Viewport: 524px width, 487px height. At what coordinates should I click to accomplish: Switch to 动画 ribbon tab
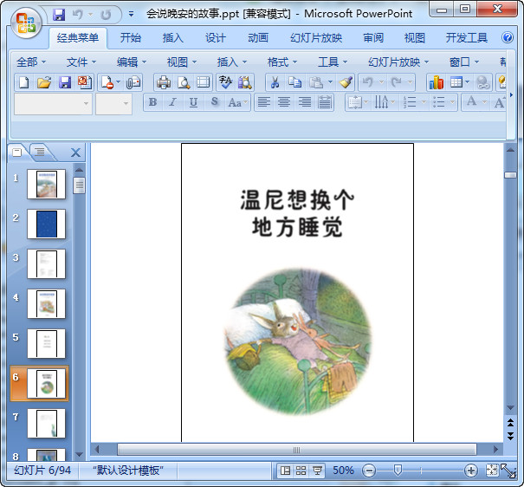(x=257, y=38)
